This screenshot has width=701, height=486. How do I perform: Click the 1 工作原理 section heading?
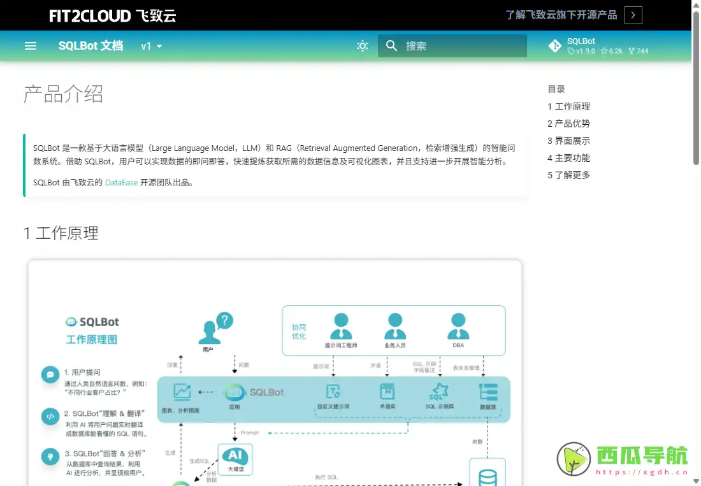tap(61, 233)
